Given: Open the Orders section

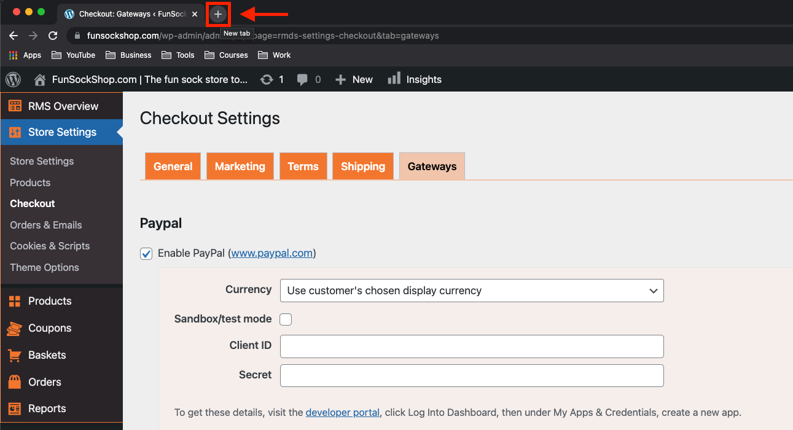Looking at the screenshot, I should pos(61,382).
